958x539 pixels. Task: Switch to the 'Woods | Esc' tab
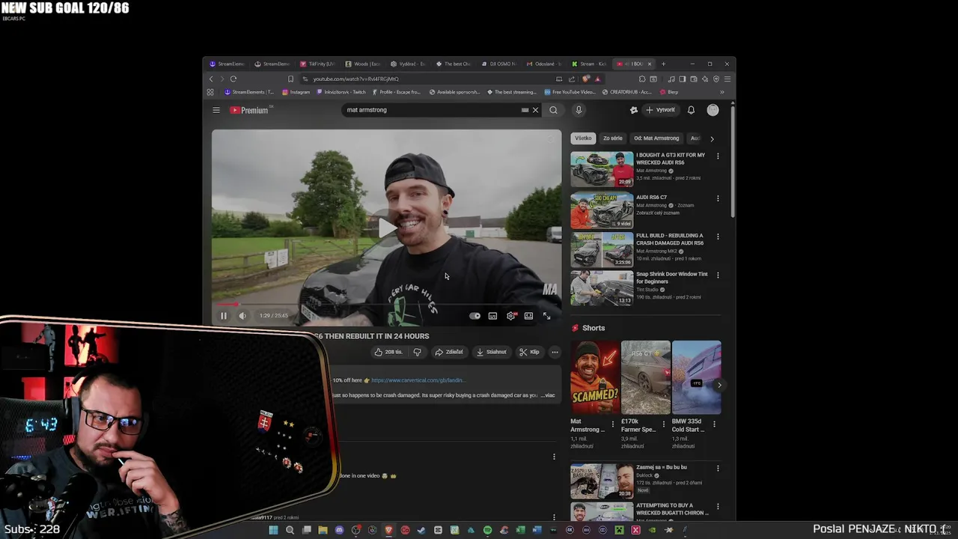click(x=364, y=64)
